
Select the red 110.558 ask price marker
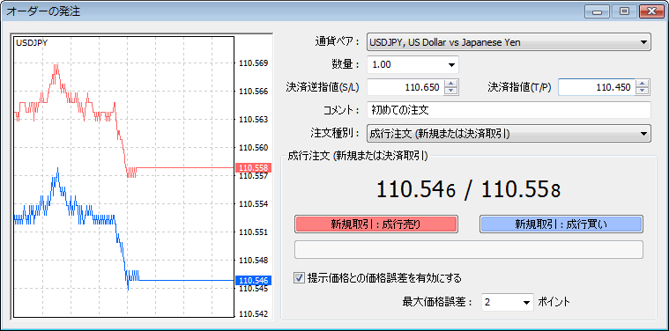coord(254,167)
